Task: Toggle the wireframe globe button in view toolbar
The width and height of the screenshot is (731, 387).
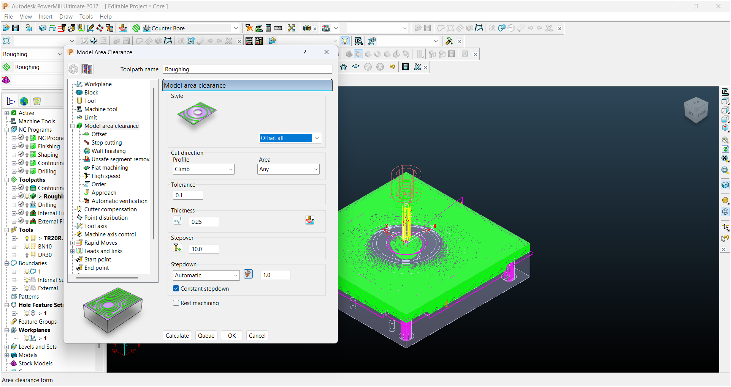Action: (725, 212)
